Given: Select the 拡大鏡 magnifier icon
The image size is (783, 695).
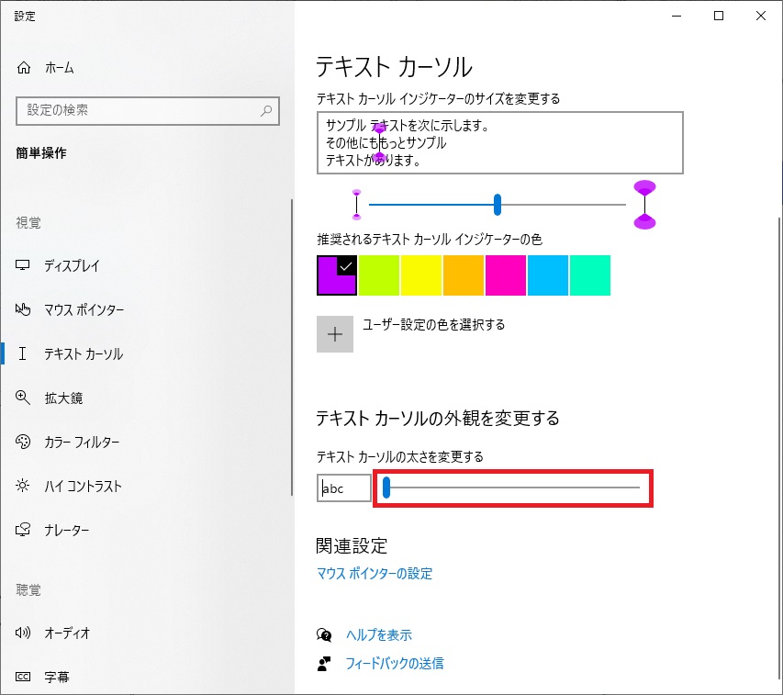Looking at the screenshot, I should click(22, 398).
